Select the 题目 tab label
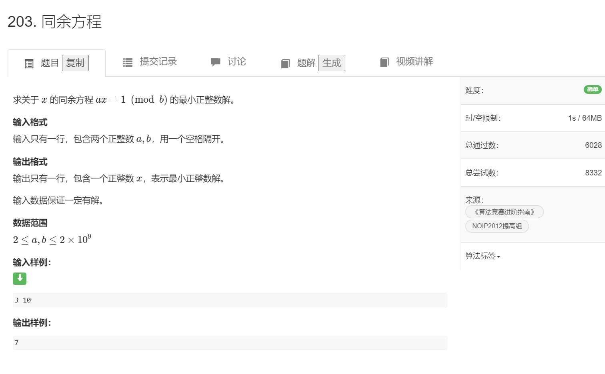The image size is (605, 374). (x=50, y=63)
